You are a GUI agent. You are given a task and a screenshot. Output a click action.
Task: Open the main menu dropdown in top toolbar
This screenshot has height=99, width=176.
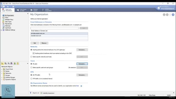pyautogui.click(x=3, y=7)
